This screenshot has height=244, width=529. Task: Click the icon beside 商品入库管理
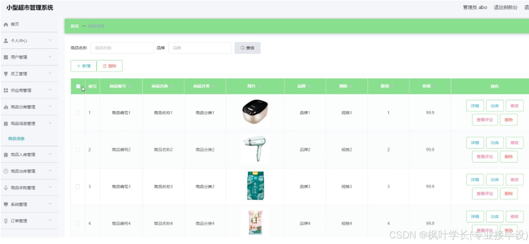(x=6, y=155)
